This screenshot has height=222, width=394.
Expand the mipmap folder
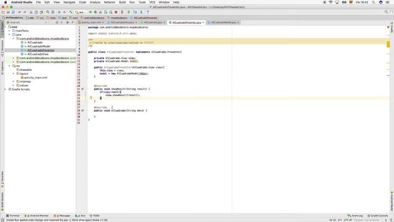(14, 81)
